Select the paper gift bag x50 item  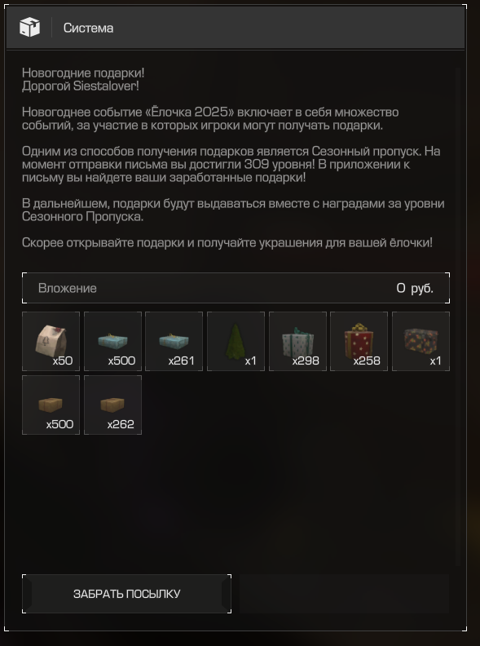(51, 341)
